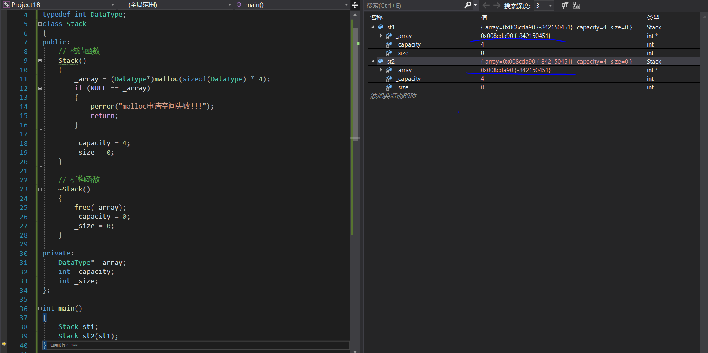Click the st1 object cube icon

coord(380,27)
